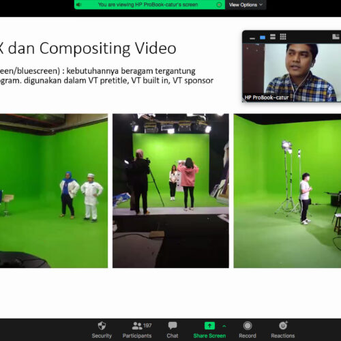Open the Participants list icon

pyautogui.click(x=137, y=325)
